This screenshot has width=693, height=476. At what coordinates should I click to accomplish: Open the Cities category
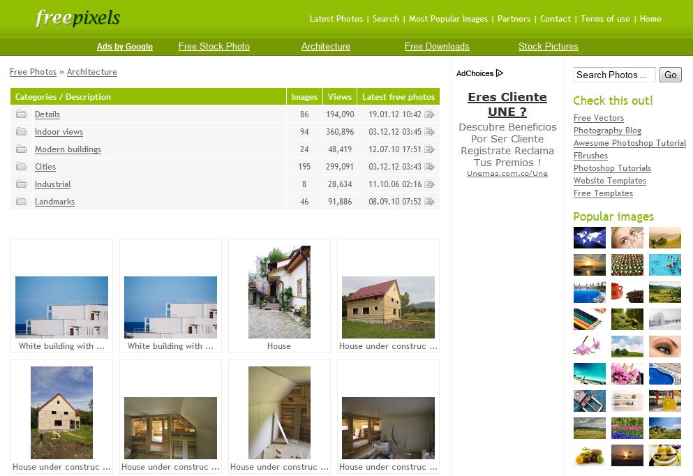click(45, 167)
